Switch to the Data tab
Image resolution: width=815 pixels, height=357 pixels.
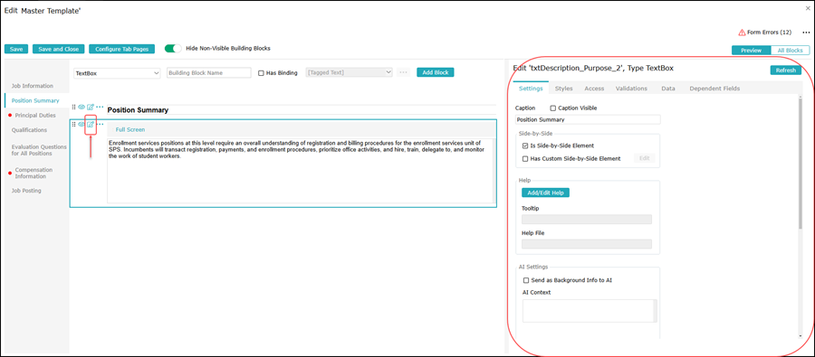(668, 89)
